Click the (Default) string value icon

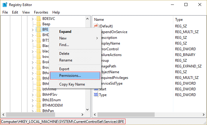pyautogui.click(x=96, y=26)
